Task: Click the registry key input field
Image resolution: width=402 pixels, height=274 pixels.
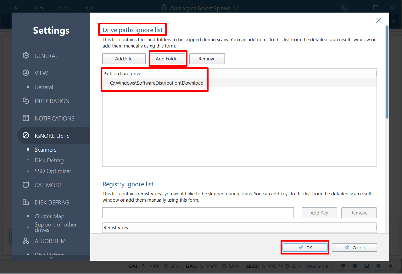Action: point(198,213)
